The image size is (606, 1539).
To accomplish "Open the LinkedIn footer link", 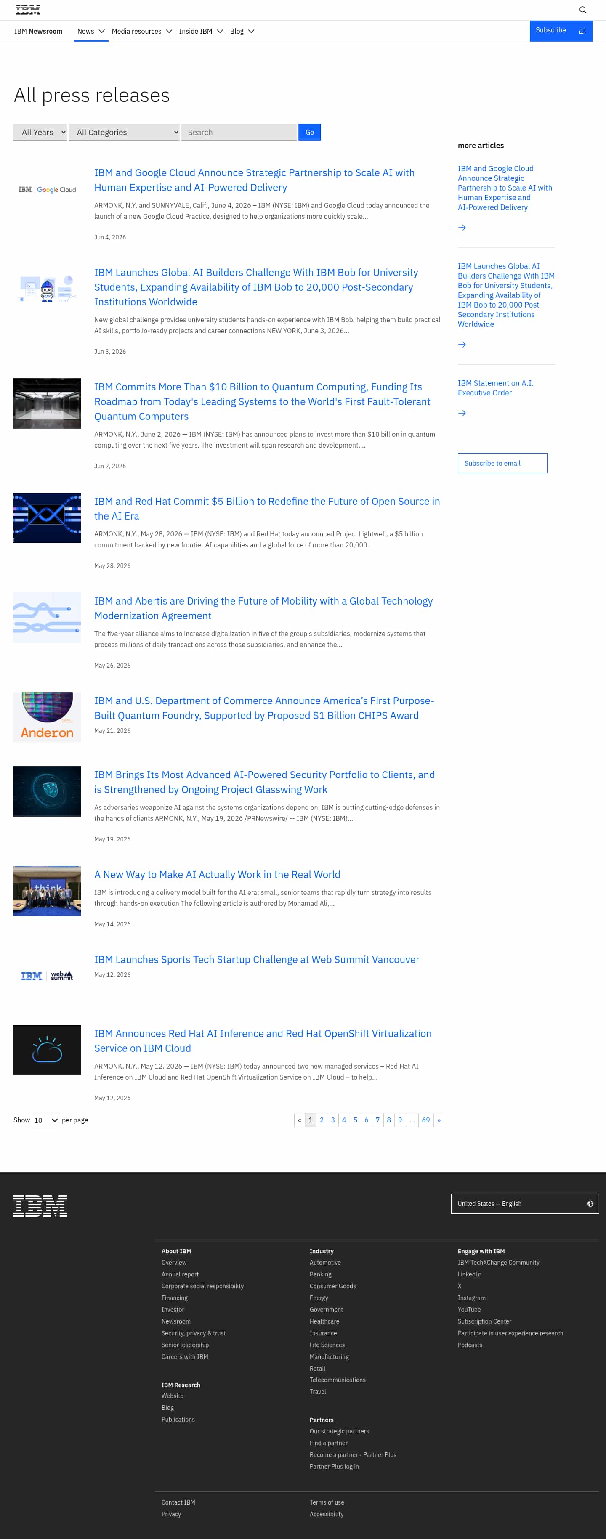I will [x=470, y=1274].
